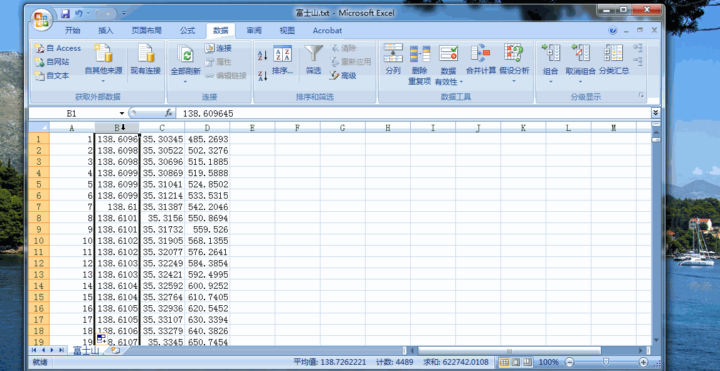Screen dimensions: 720x371
Task: Switch to Page Break Preview in status bar
Action: pos(527,362)
